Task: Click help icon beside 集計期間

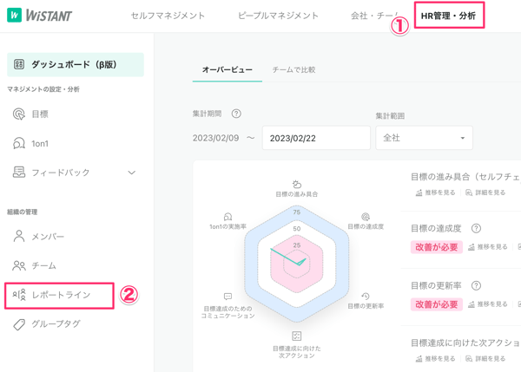Action: [236, 114]
